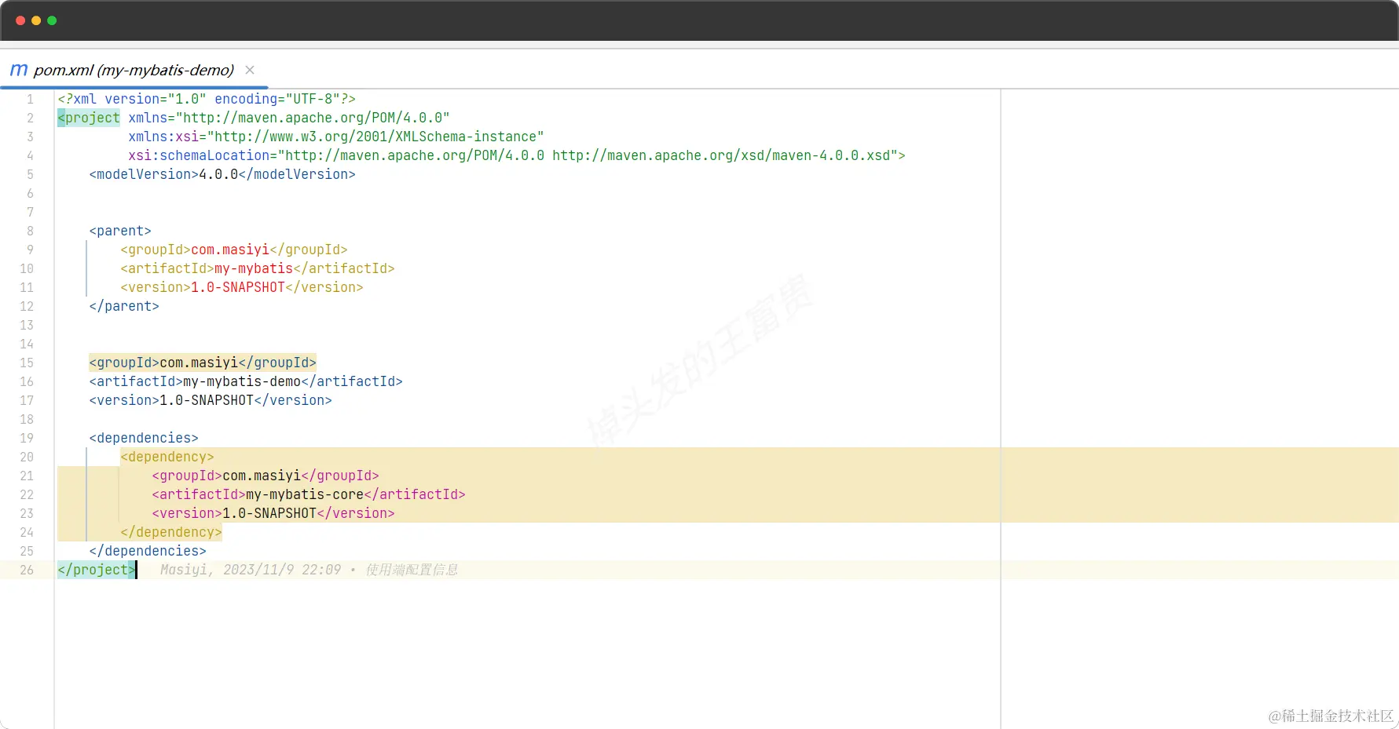Click the dependency groupId com.masiyi line
The width and height of the screenshot is (1399, 729).
[x=266, y=476]
